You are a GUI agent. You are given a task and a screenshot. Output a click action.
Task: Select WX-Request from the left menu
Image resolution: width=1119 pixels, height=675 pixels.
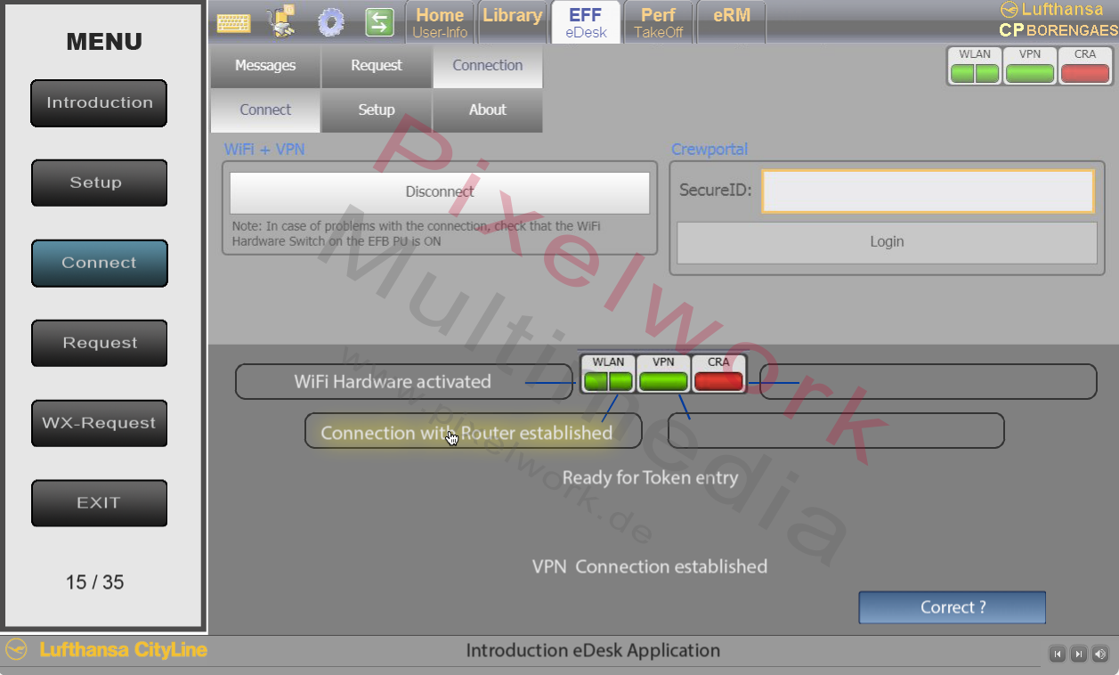point(99,424)
